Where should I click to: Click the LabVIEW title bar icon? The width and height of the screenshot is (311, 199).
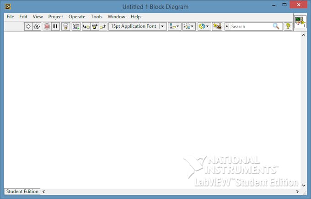[8, 6]
